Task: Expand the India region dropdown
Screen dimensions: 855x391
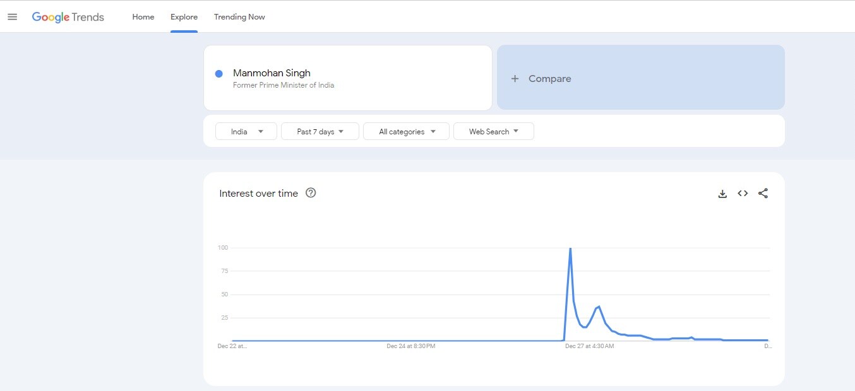Action: pyautogui.click(x=246, y=131)
